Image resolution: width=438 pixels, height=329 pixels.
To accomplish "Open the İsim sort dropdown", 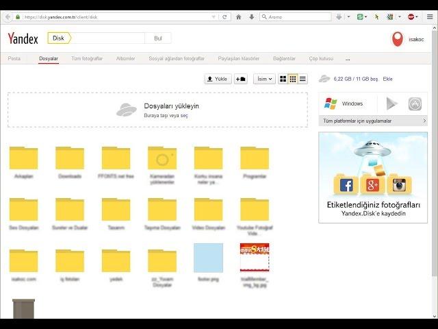I will tap(264, 79).
